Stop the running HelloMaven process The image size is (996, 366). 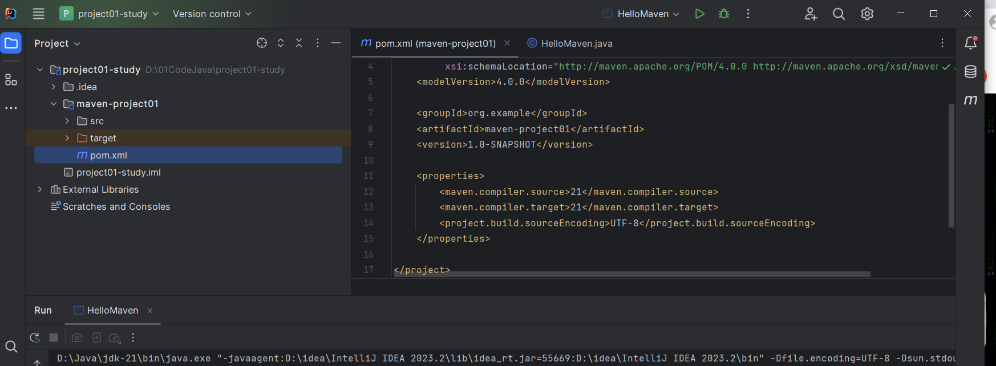[54, 337]
